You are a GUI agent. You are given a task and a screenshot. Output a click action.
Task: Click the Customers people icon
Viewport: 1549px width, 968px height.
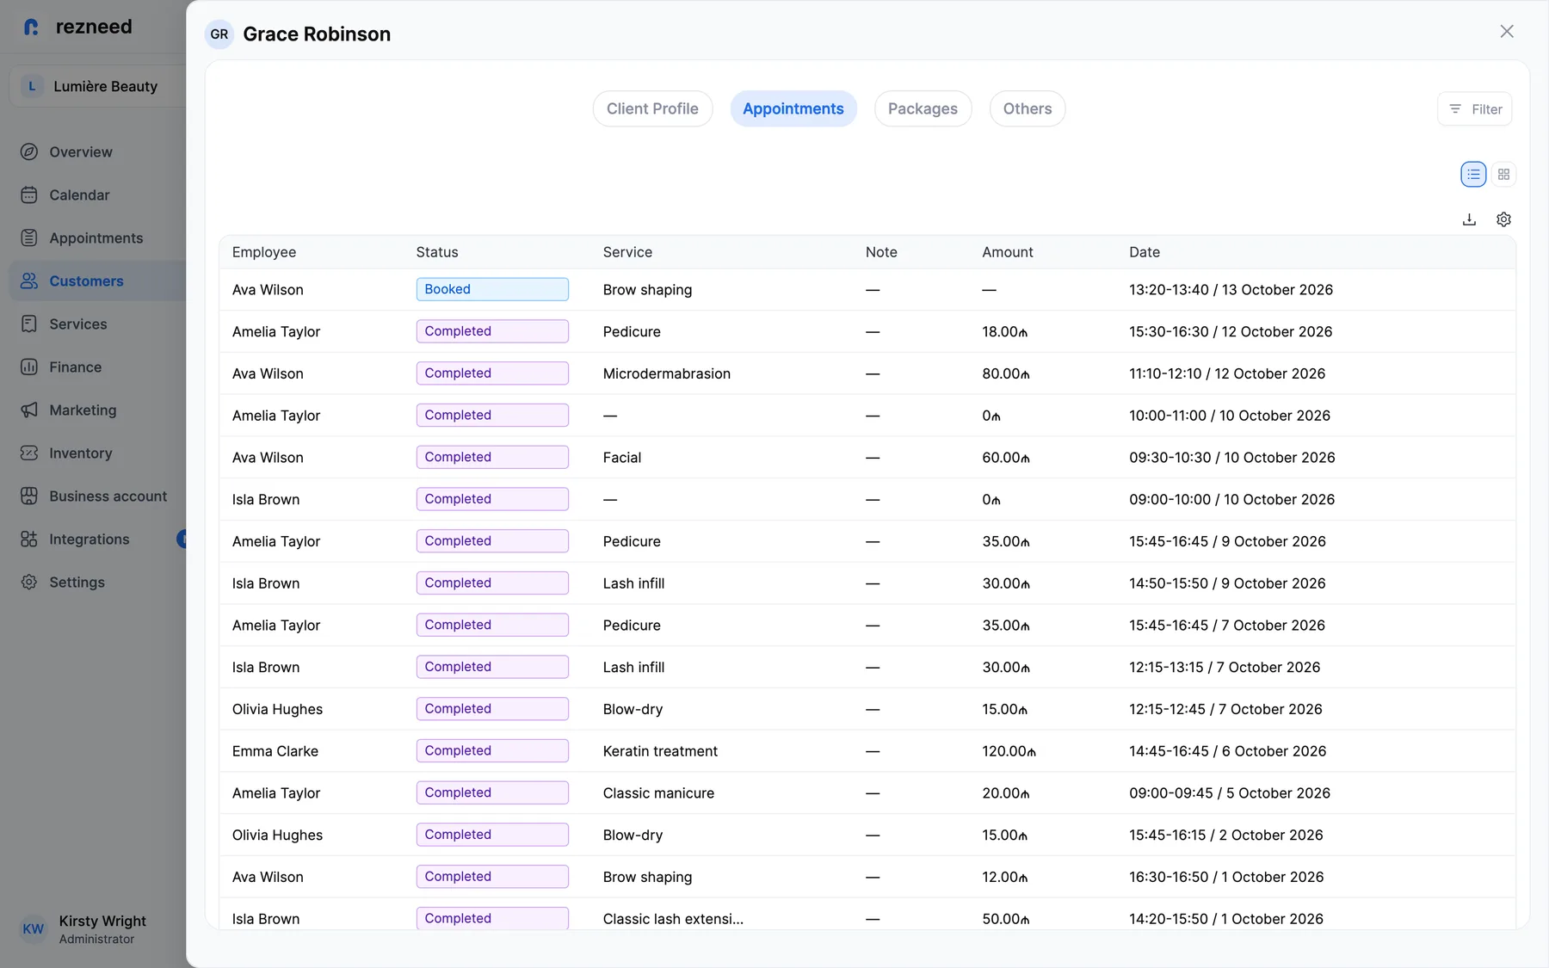[x=29, y=281]
